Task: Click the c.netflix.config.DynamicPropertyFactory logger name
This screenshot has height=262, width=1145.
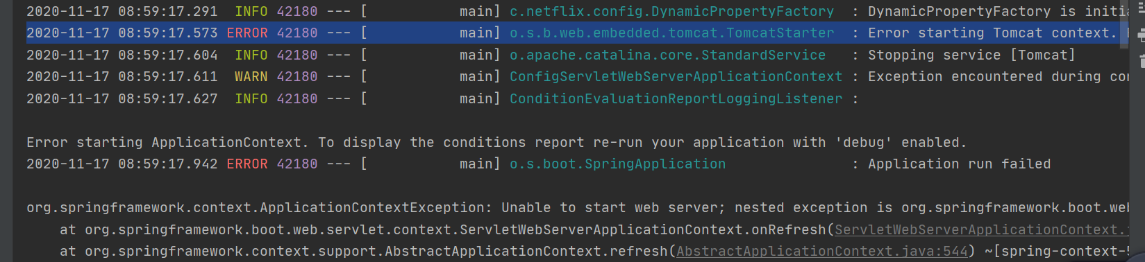Action: (x=671, y=11)
